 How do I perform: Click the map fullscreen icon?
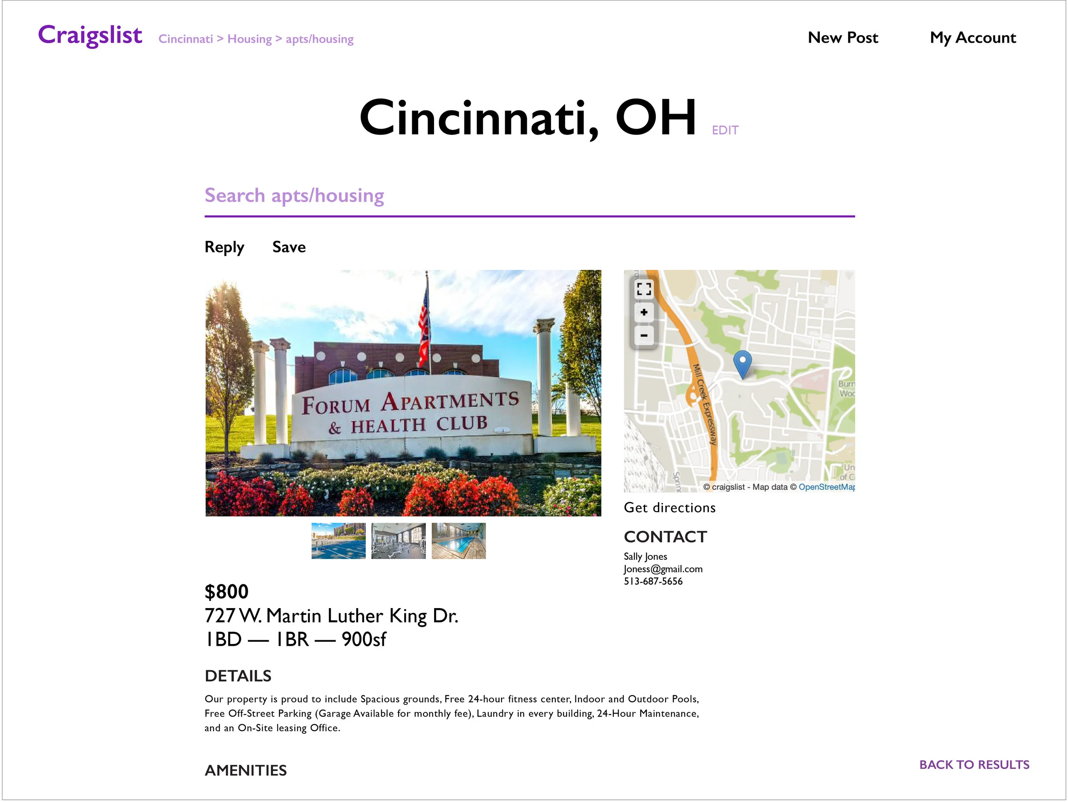click(644, 289)
